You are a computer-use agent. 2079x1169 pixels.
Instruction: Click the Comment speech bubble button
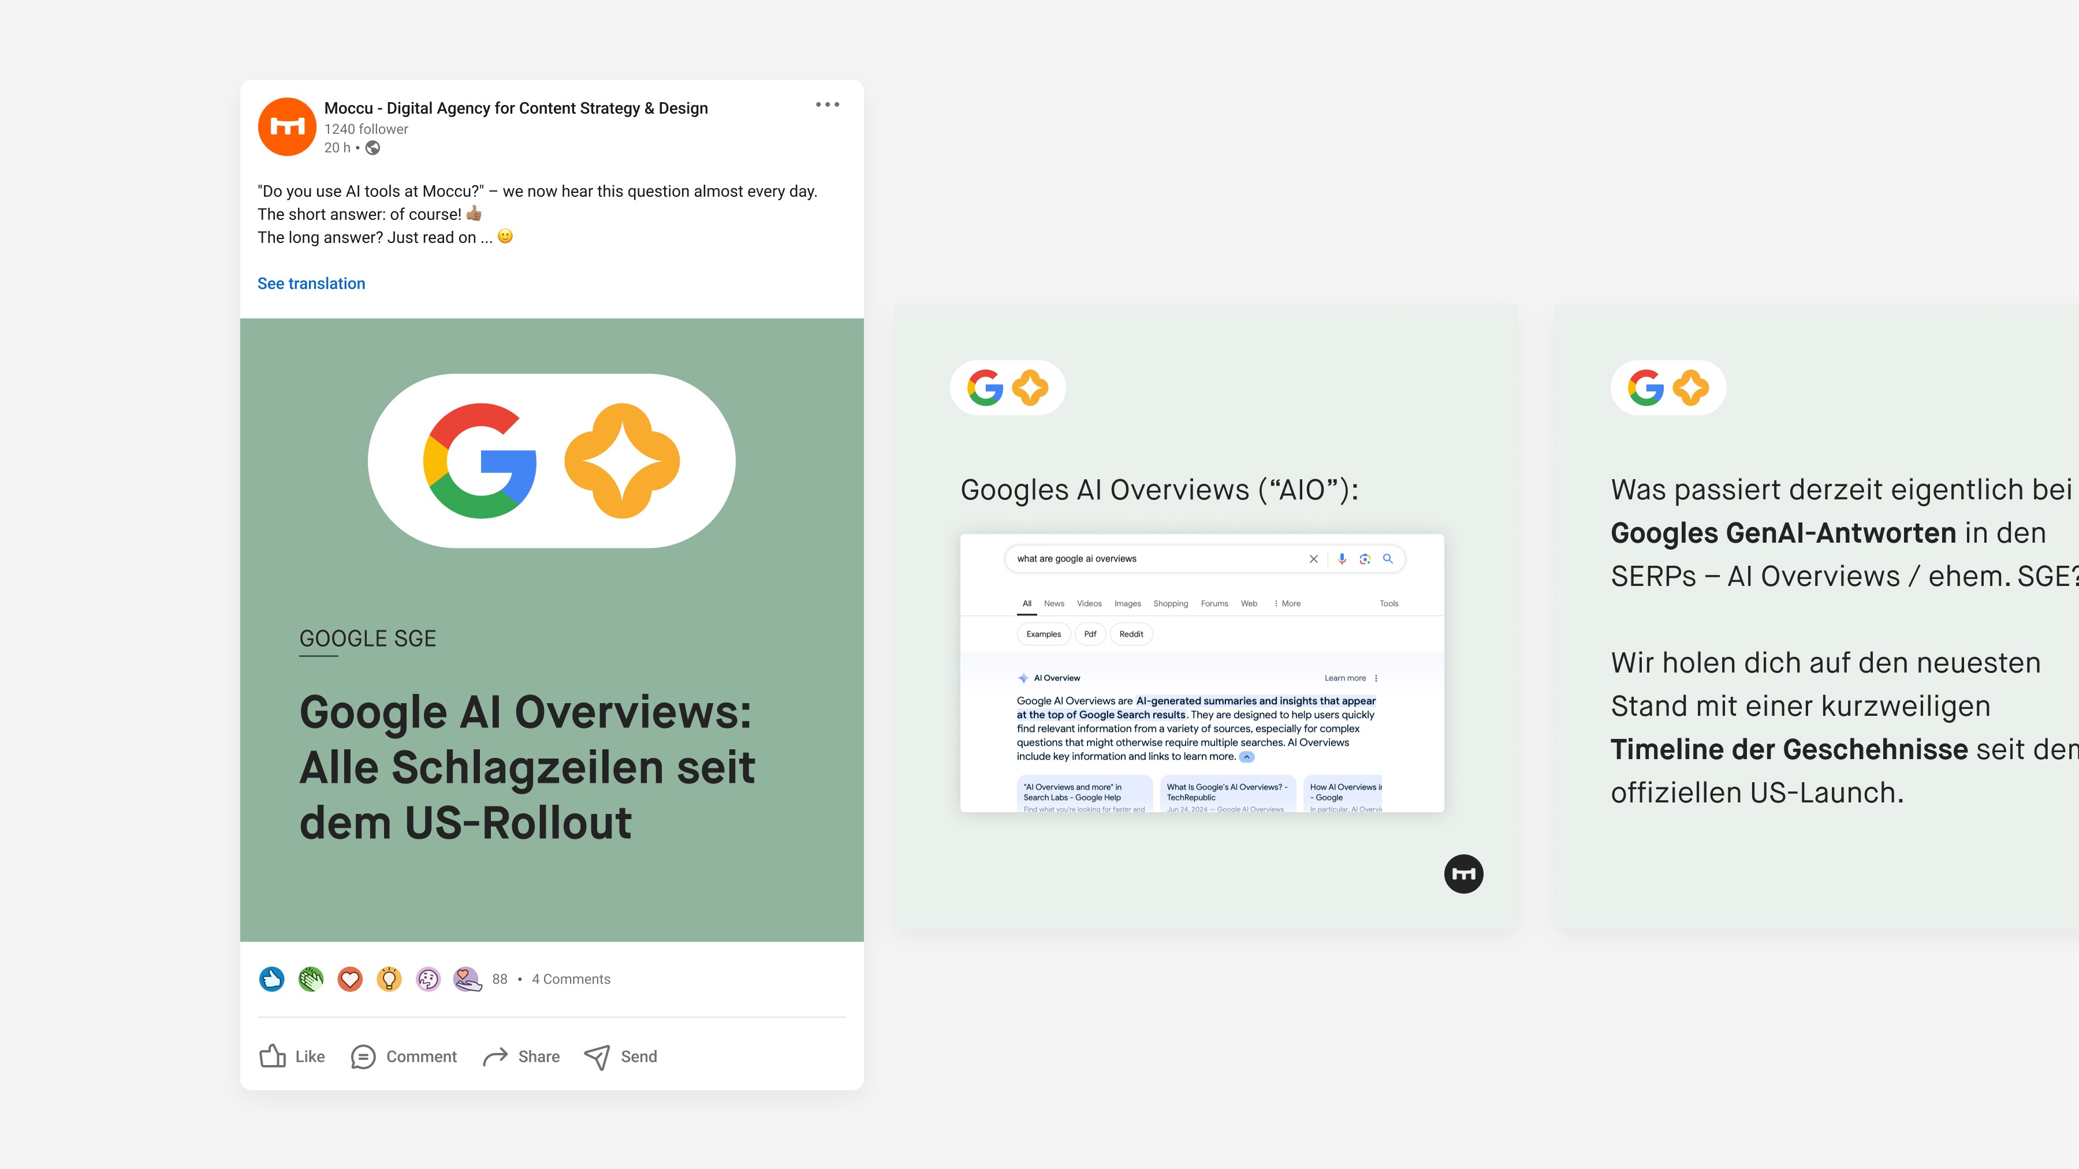pos(404,1056)
